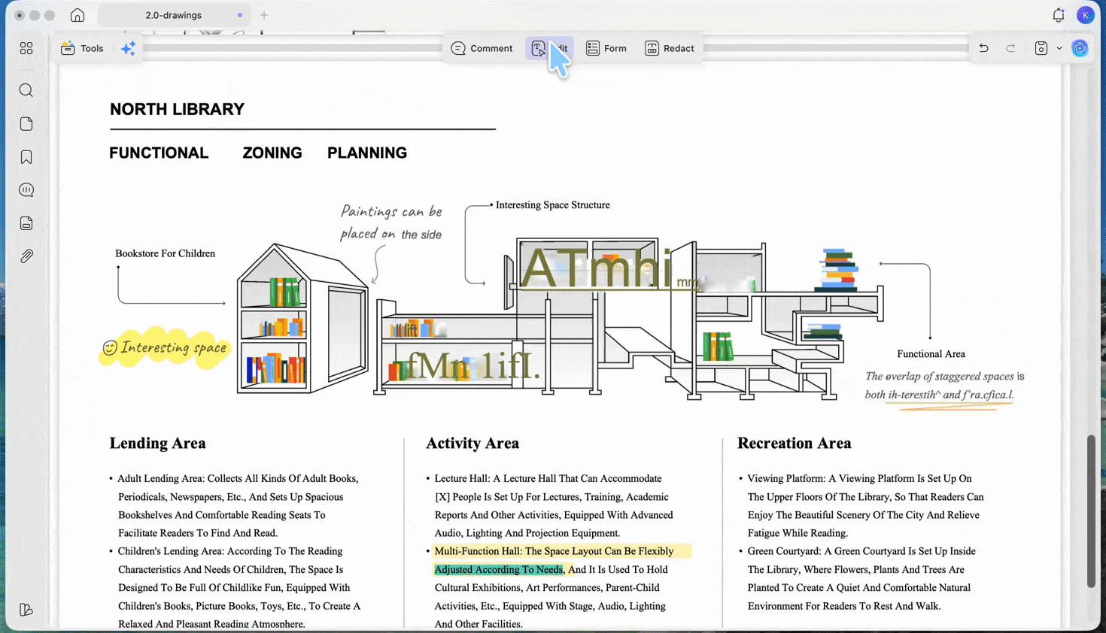This screenshot has height=633, width=1106.
Task: Select the Redact mode
Action: 670,48
